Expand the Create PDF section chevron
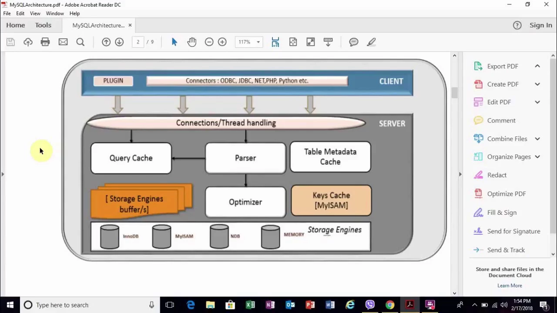The width and height of the screenshot is (557, 313). coord(537,84)
